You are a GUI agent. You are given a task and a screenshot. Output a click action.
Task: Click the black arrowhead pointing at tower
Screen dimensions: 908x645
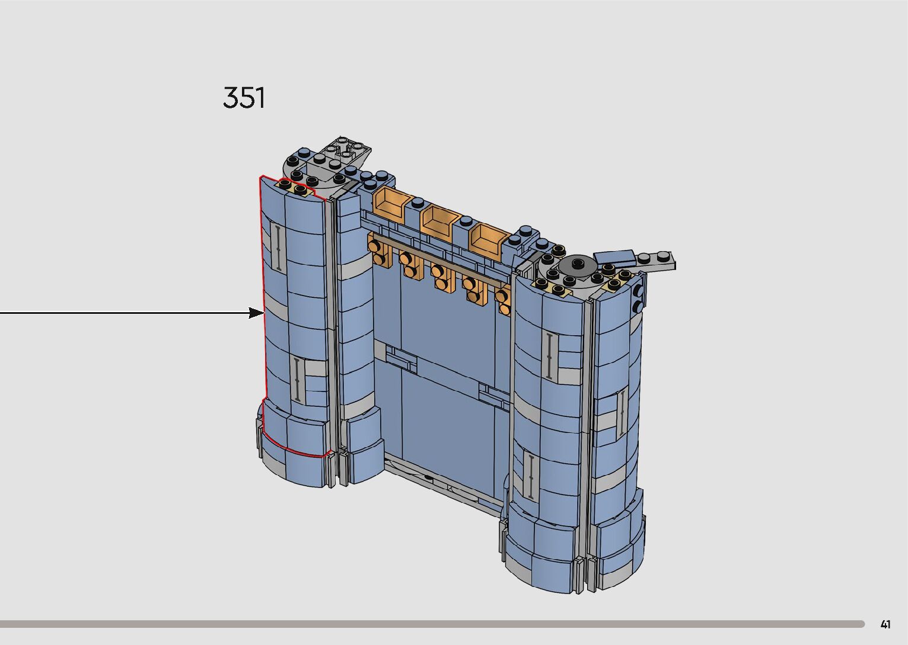click(x=256, y=313)
